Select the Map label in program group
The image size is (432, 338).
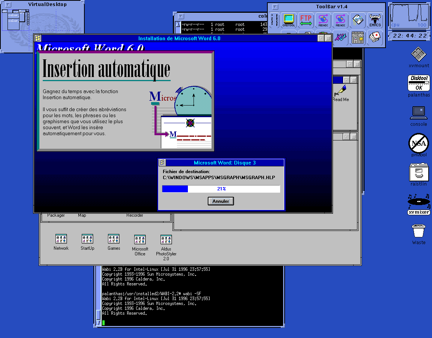coord(82,215)
